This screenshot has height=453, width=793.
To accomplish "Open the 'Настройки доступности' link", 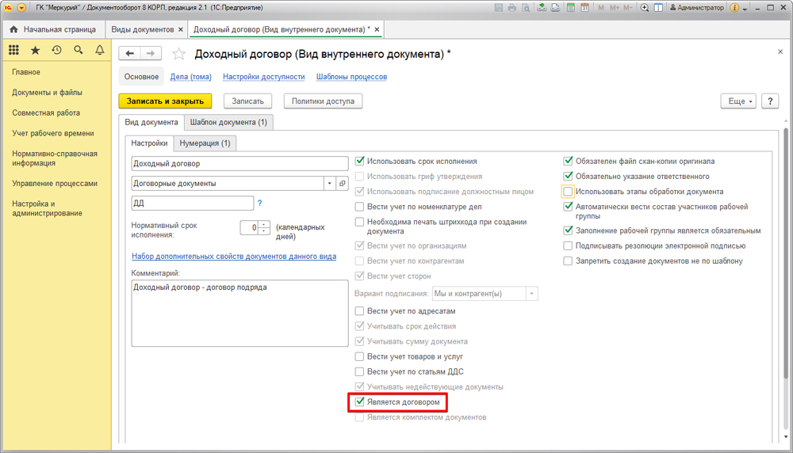I will [x=263, y=77].
